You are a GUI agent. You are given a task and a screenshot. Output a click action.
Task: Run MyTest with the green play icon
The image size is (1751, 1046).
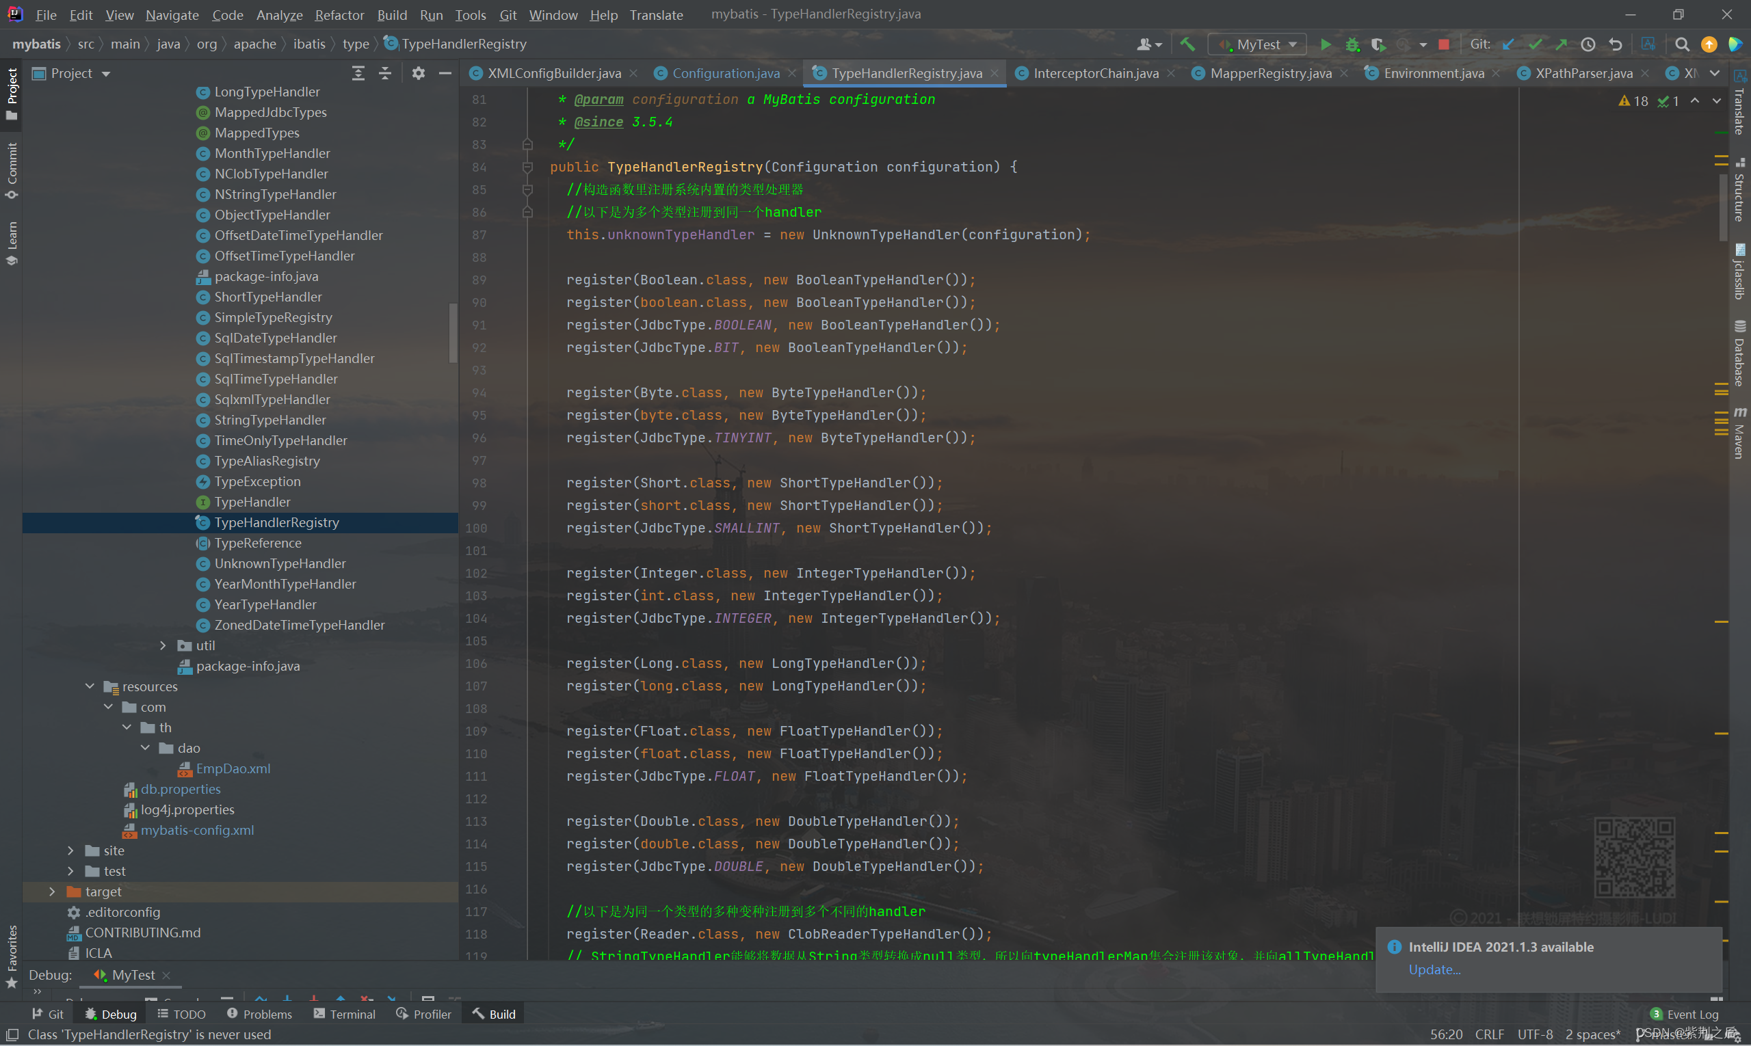pos(1325,44)
